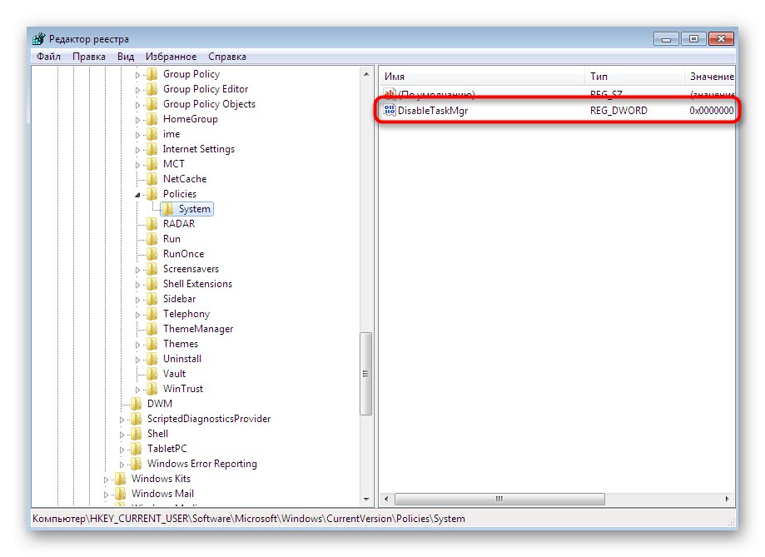The width and height of the screenshot is (765, 557).
Task: Expand the Windows Error Reporting key
Action: pos(122,465)
